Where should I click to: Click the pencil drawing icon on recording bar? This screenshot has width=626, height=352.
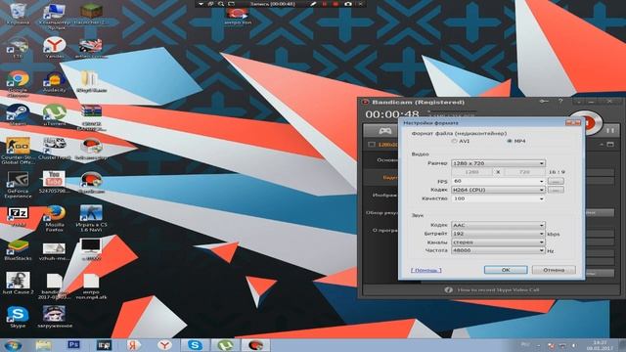[313, 4]
